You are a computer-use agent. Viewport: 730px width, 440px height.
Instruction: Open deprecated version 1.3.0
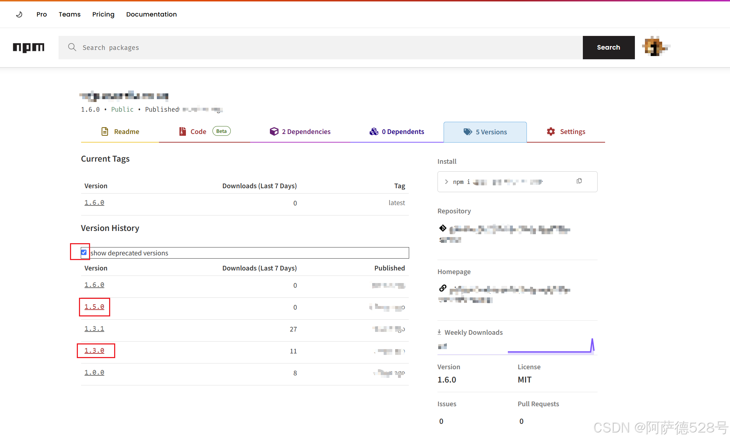[x=94, y=351]
